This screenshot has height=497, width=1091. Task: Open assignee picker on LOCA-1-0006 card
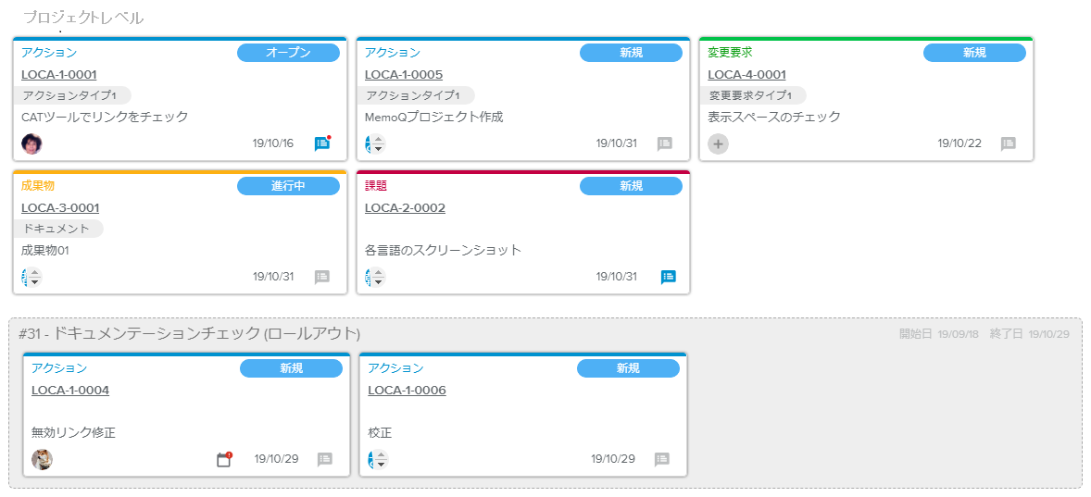[x=378, y=459]
